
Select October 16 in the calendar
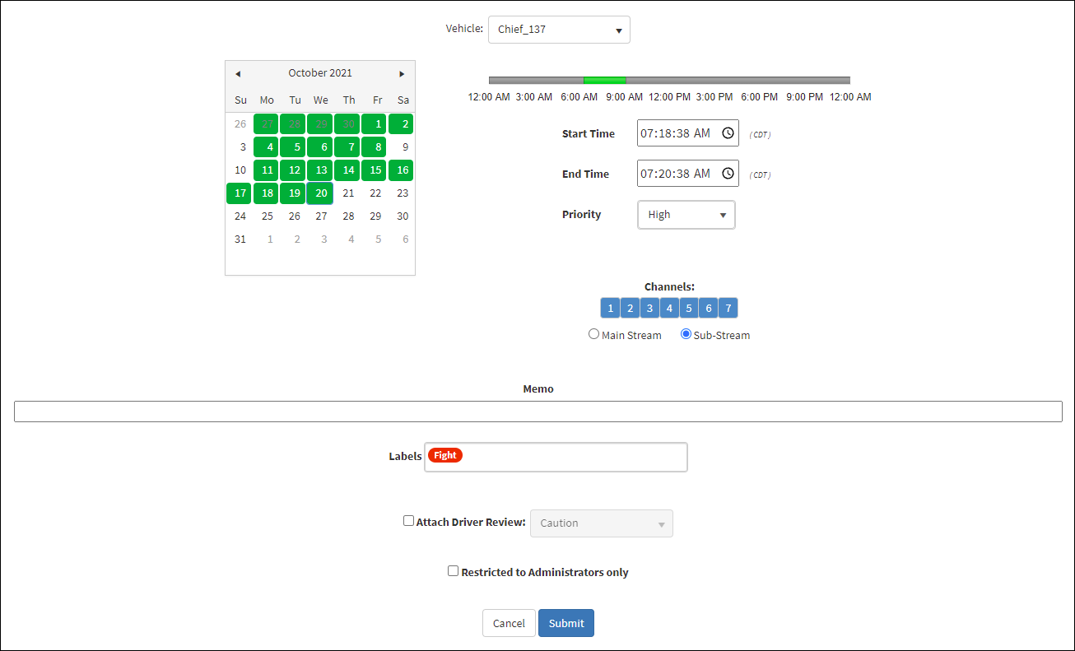coord(402,170)
